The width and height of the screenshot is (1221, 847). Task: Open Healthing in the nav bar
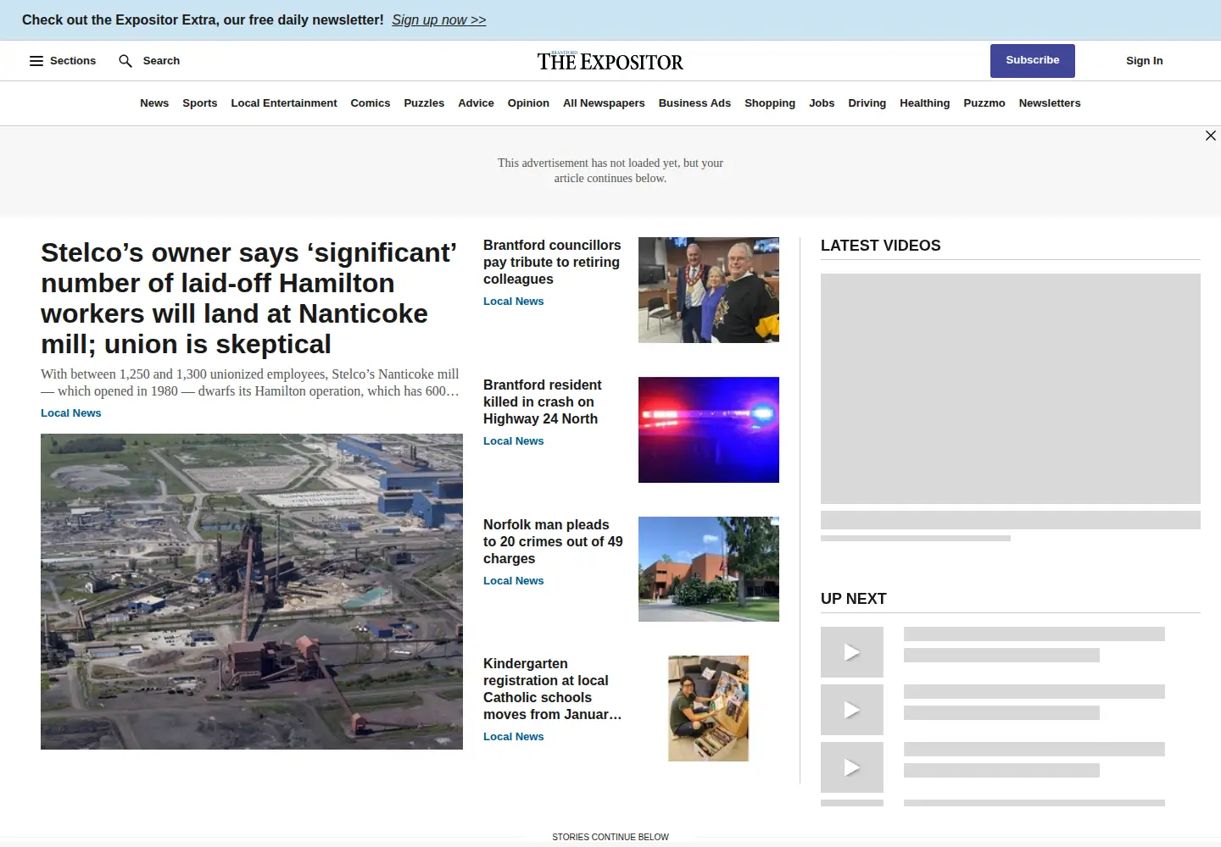(x=924, y=103)
